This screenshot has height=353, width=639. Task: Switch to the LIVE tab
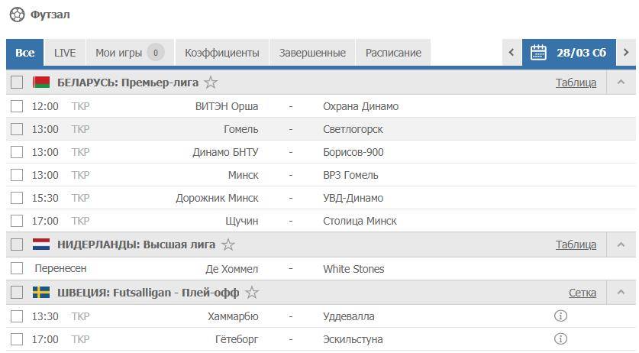coord(65,53)
